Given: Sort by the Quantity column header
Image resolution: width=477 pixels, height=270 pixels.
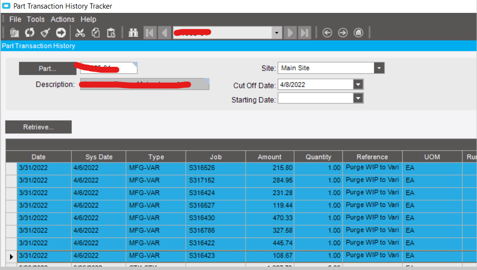Looking at the screenshot, I should [318, 157].
